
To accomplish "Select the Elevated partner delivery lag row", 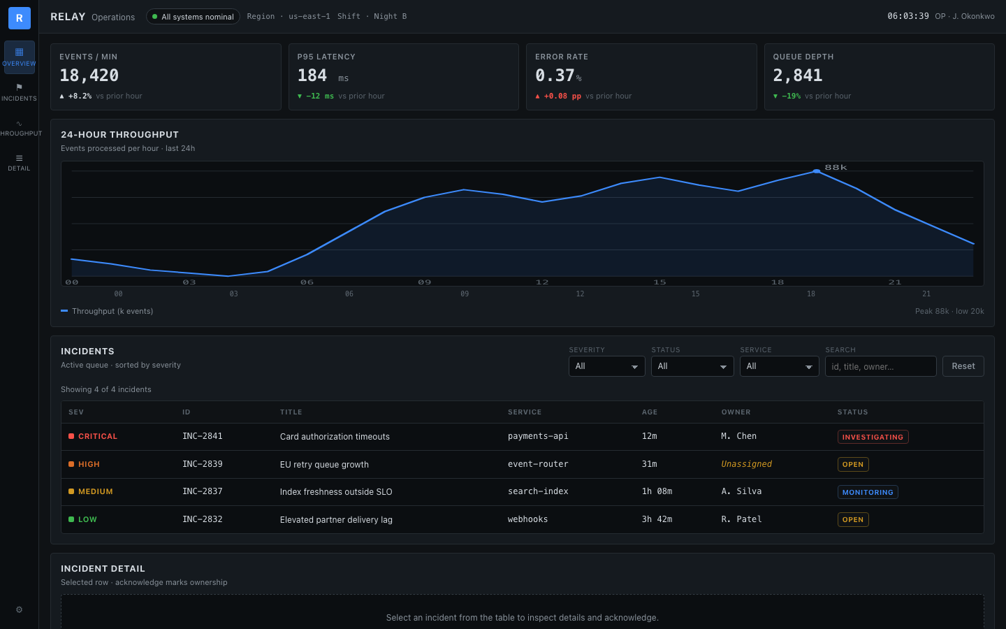I will click(523, 519).
